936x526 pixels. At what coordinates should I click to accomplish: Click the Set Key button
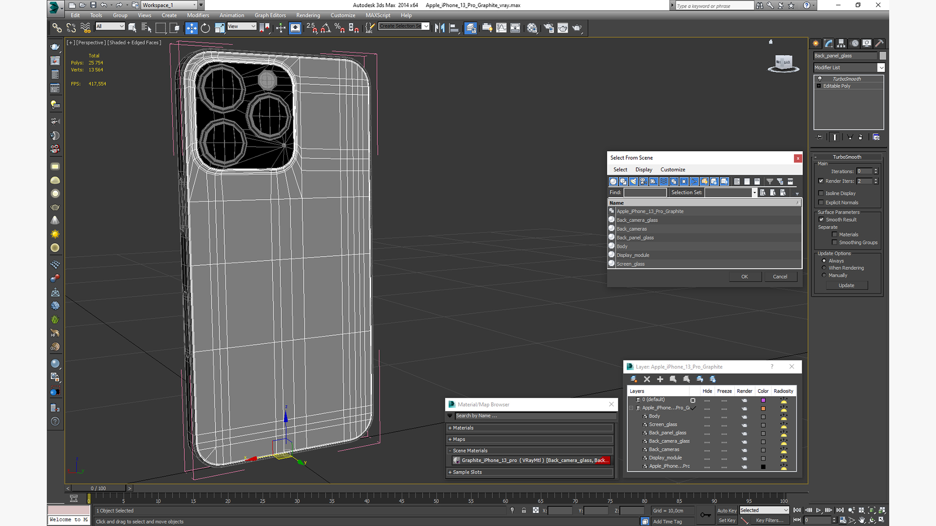pos(726,521)
